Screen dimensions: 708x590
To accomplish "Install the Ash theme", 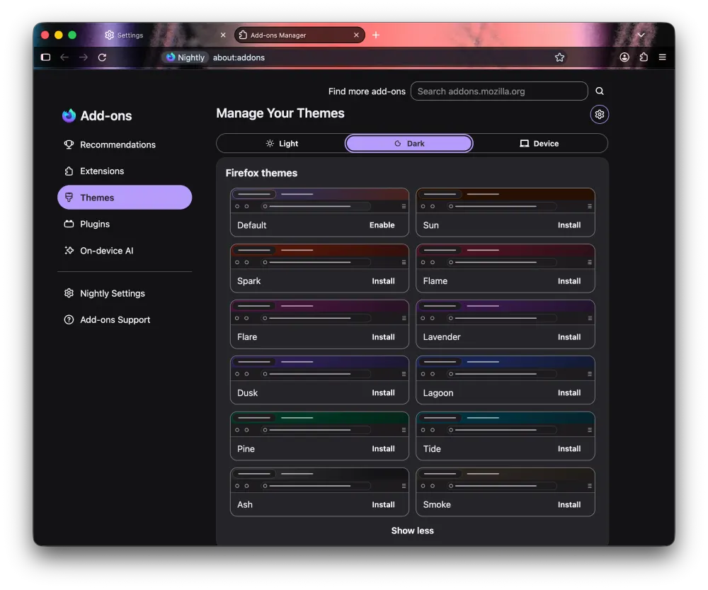I will (383, 504).
